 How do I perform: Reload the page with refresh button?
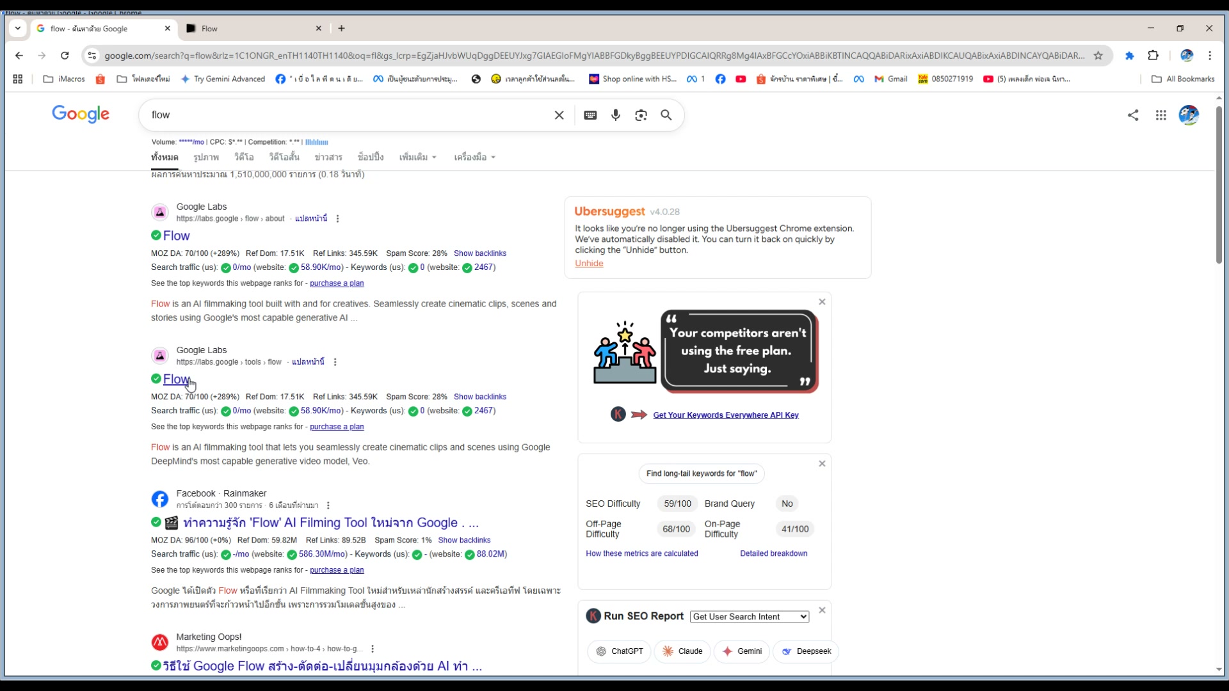tap(65, 56)
